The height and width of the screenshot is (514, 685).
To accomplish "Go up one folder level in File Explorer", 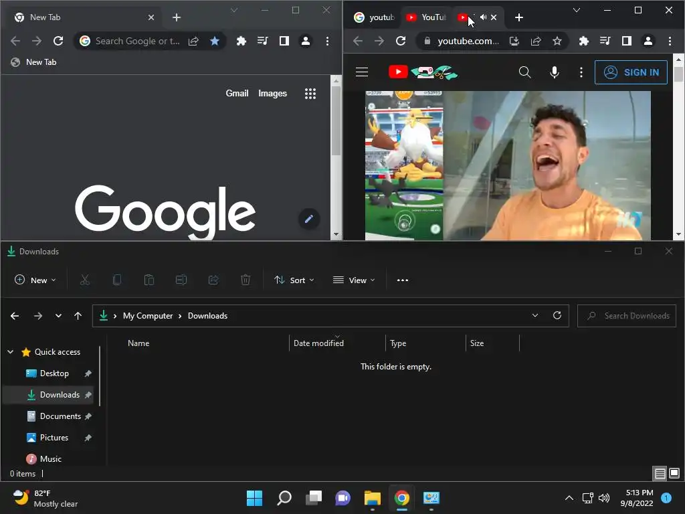I will pyautogui.click(x=78, y=316).
